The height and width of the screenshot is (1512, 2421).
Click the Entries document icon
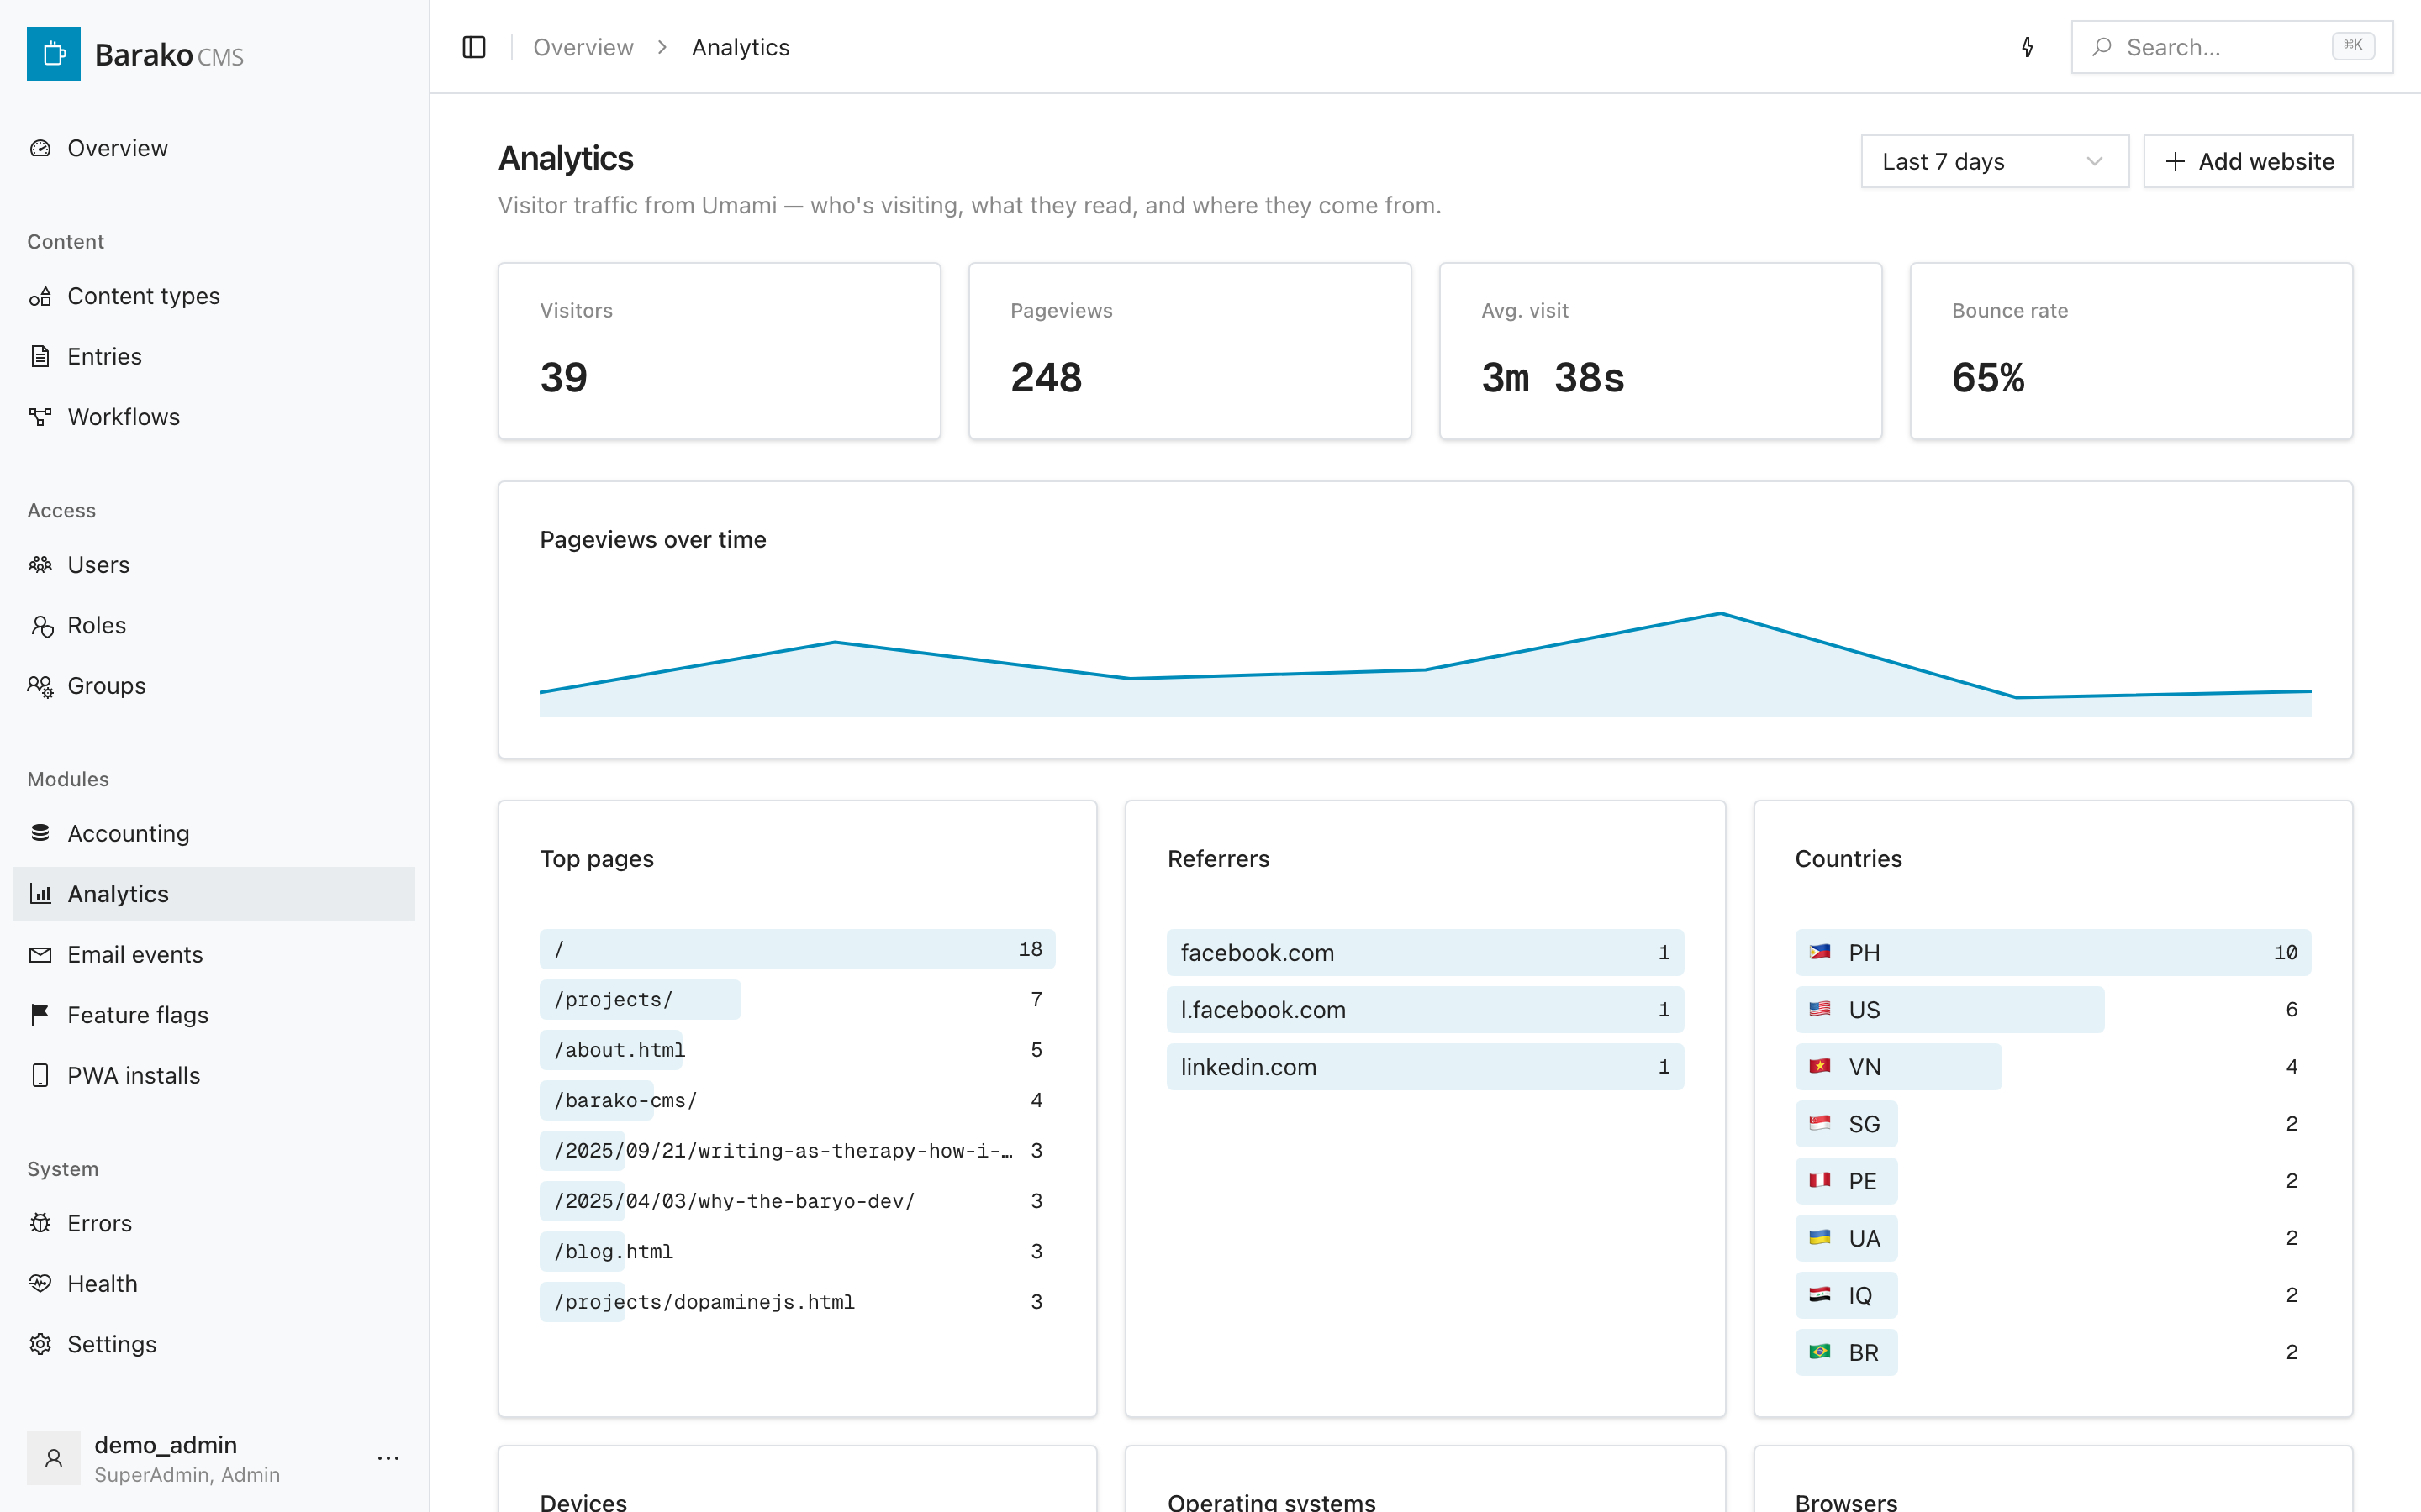(x=40, y=356)
